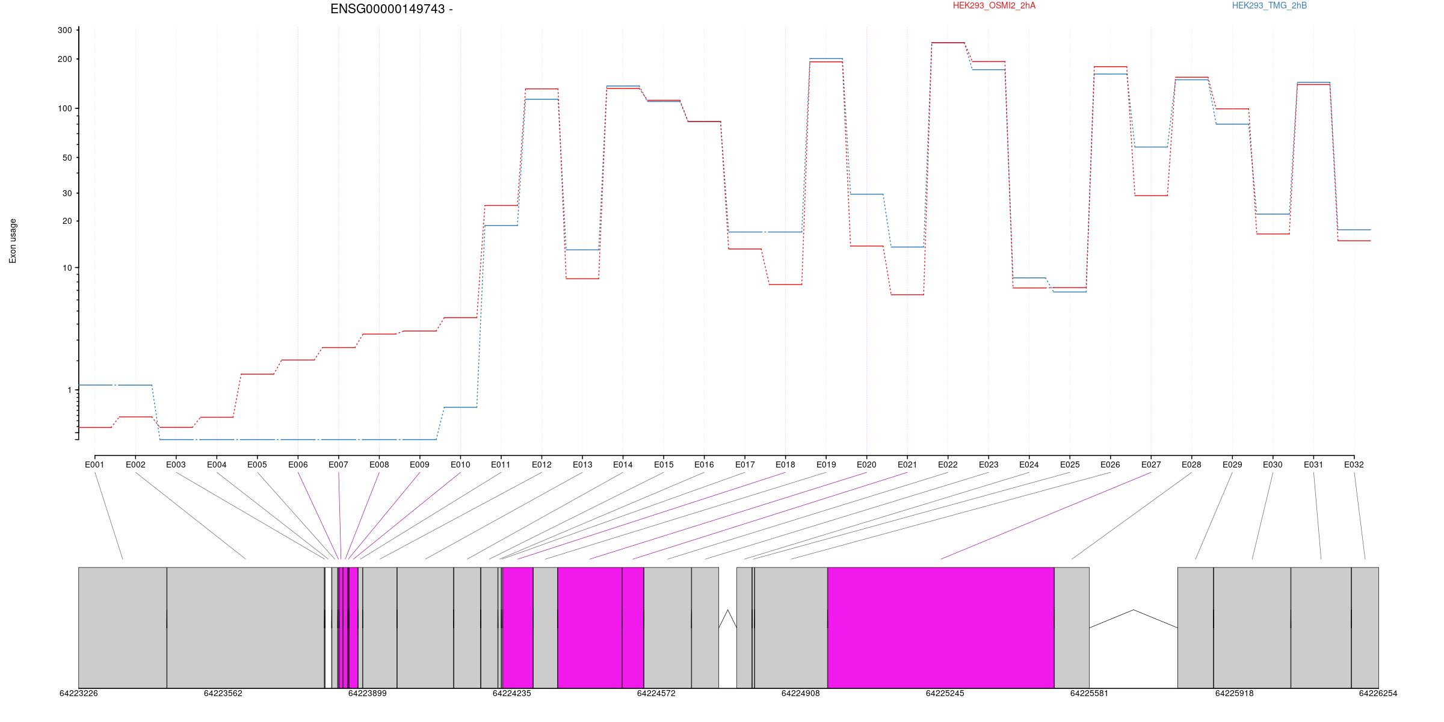Screen dimensions: 1444x722
Task: Click exon label E008
Action: [379, 464]
